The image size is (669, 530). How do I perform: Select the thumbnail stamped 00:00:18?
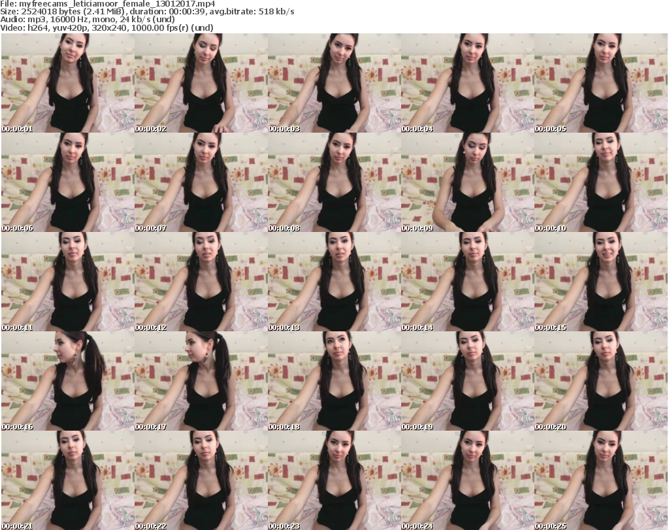(334, 381)
